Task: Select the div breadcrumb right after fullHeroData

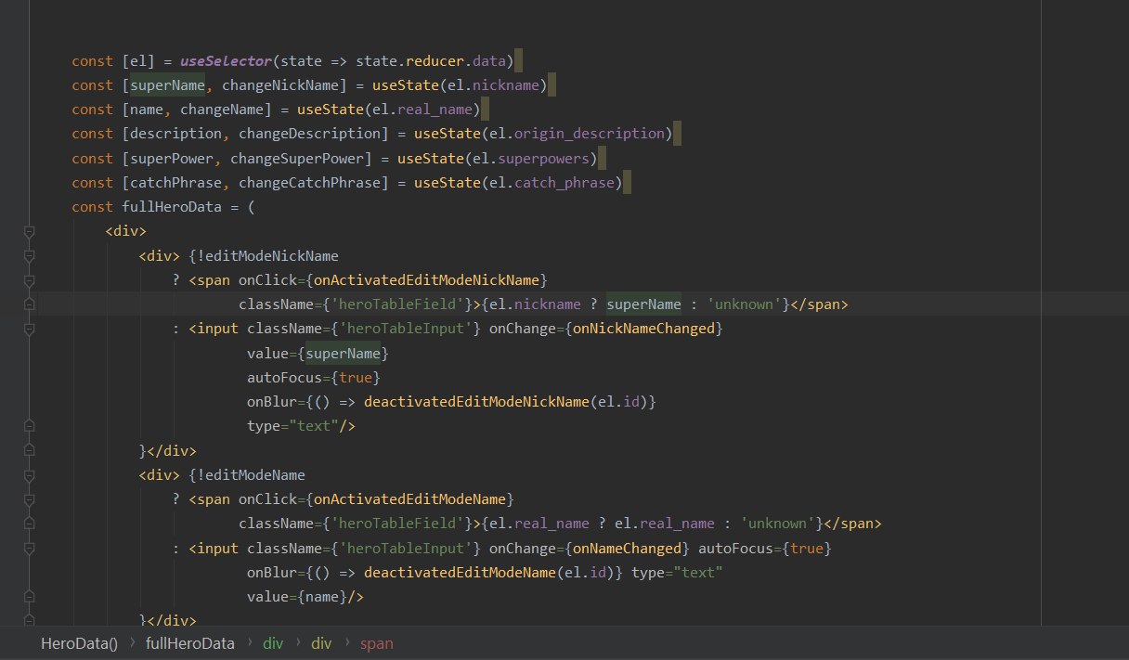Action: [273, 643]
